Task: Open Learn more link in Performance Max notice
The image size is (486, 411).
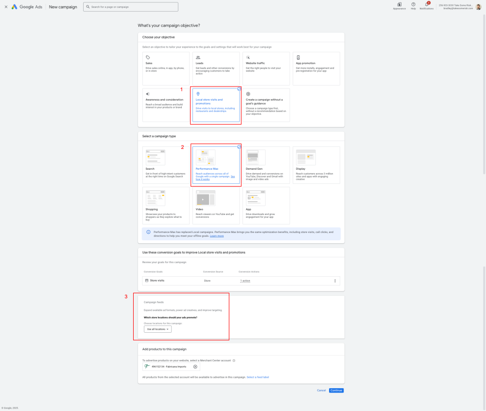Action: tap(217, 236)
